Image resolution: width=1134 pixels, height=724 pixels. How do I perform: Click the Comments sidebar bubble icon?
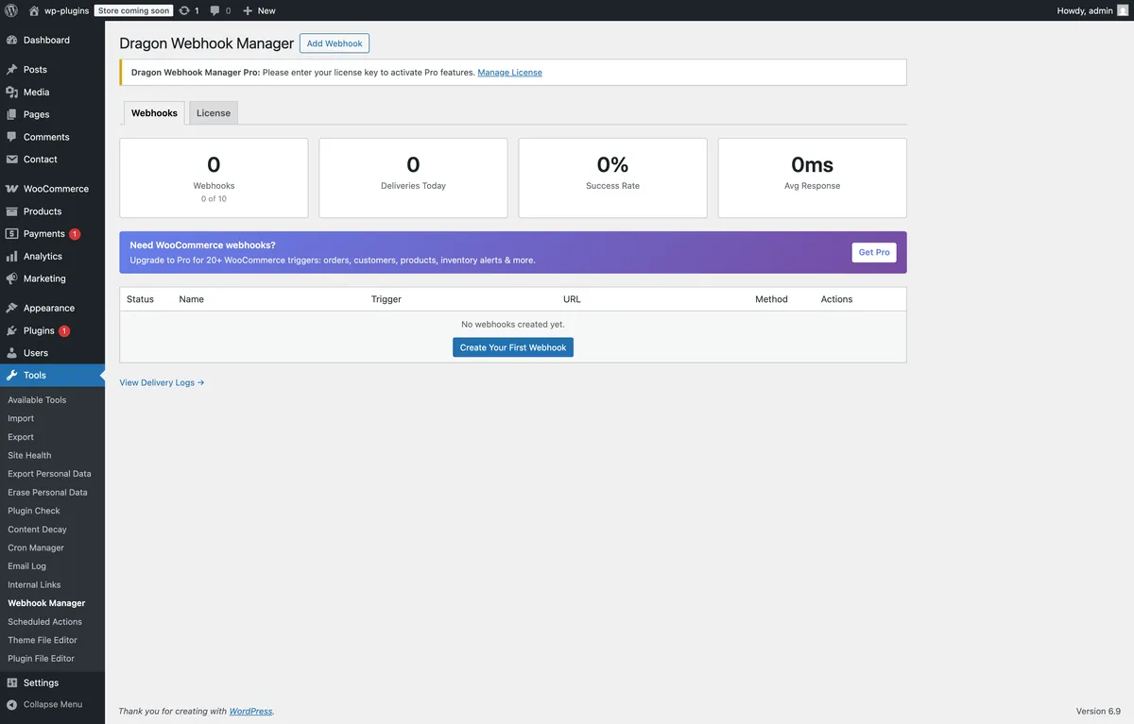pyautogui.click(x=11, y=137)
